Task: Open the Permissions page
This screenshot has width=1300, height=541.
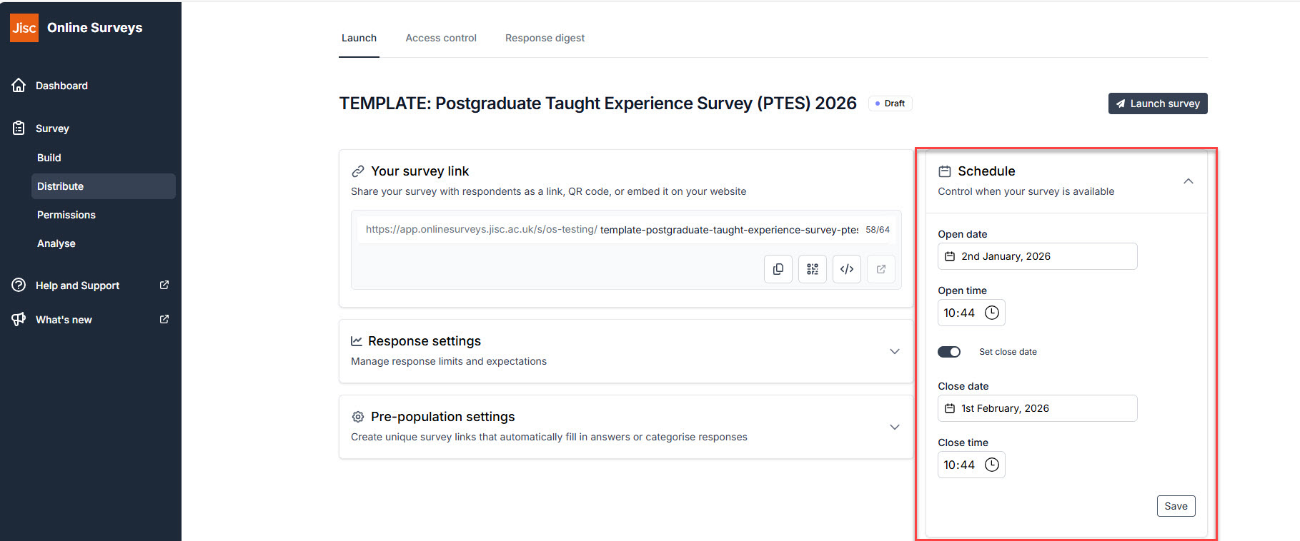Action: click(66, 215)
